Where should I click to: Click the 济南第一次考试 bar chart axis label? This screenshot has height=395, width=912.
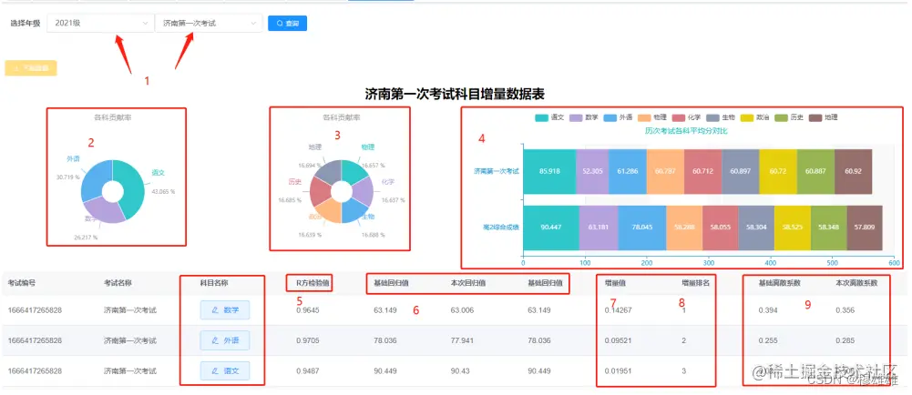point(496,171)
